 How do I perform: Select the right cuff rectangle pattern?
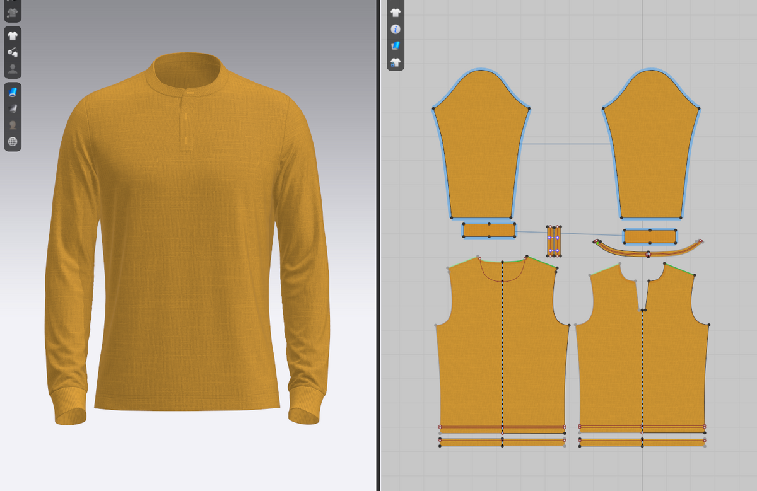(x=650, y=236)
